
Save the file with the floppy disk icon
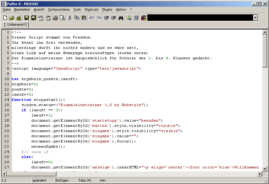pyautogui.click(x=27, y=18)
